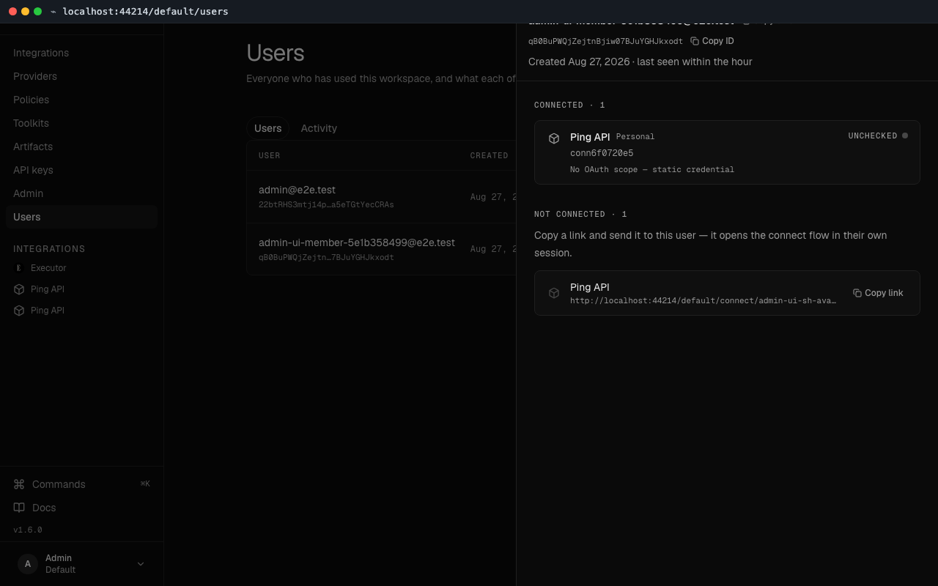Expand the Admin workspace switcher chevron
This screenshot has height=586, width=938.
point(141,564)
